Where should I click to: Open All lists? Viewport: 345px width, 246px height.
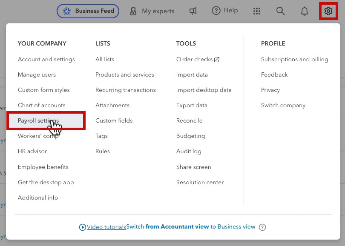pyautogui.click(x=105, y=59)
